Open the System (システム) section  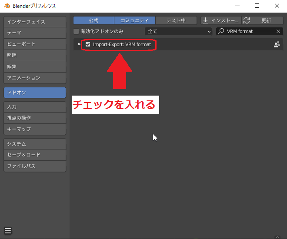35,144
